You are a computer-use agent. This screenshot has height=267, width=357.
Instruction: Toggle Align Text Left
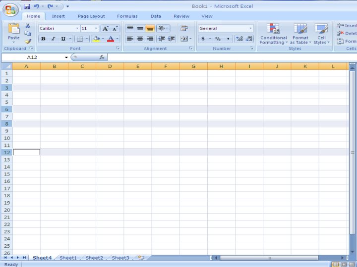tap(130, 39)
